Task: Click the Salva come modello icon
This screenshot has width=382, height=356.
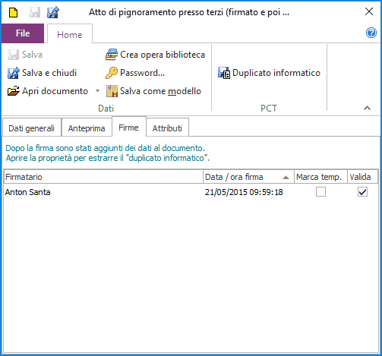Action: point(112,91)
